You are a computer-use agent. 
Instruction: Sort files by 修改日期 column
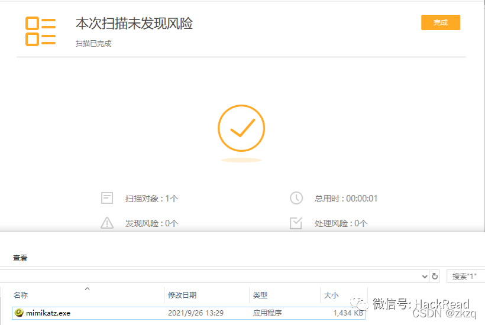(x=182, y=295)
